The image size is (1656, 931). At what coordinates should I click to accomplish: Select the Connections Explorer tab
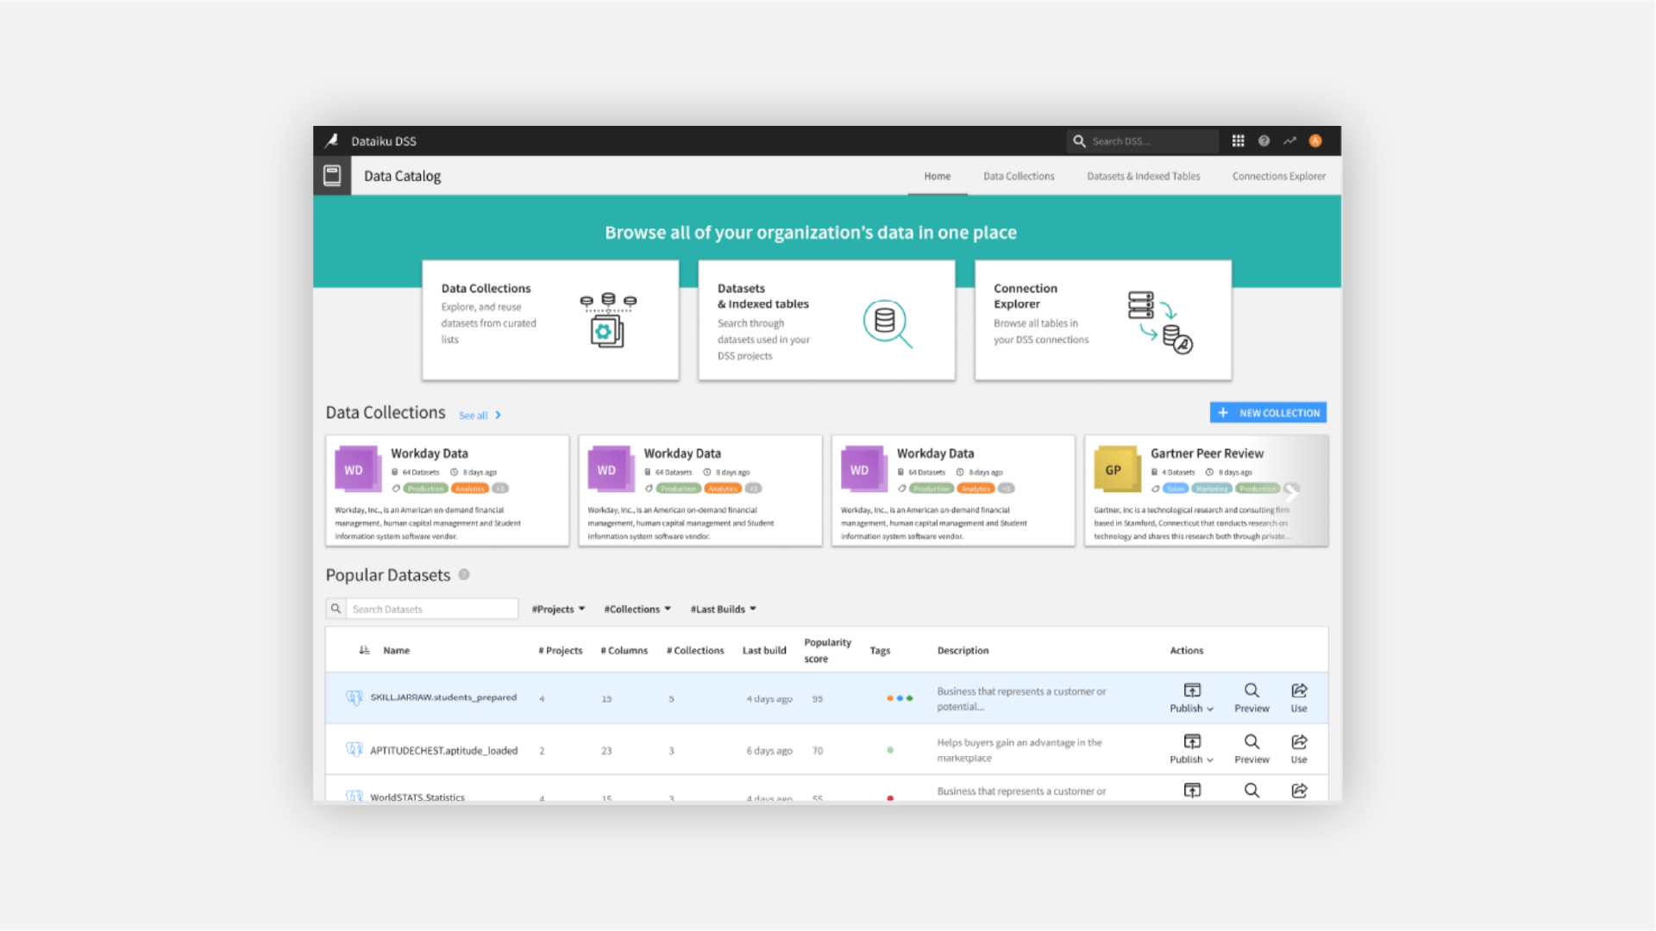pos(1277,176)
